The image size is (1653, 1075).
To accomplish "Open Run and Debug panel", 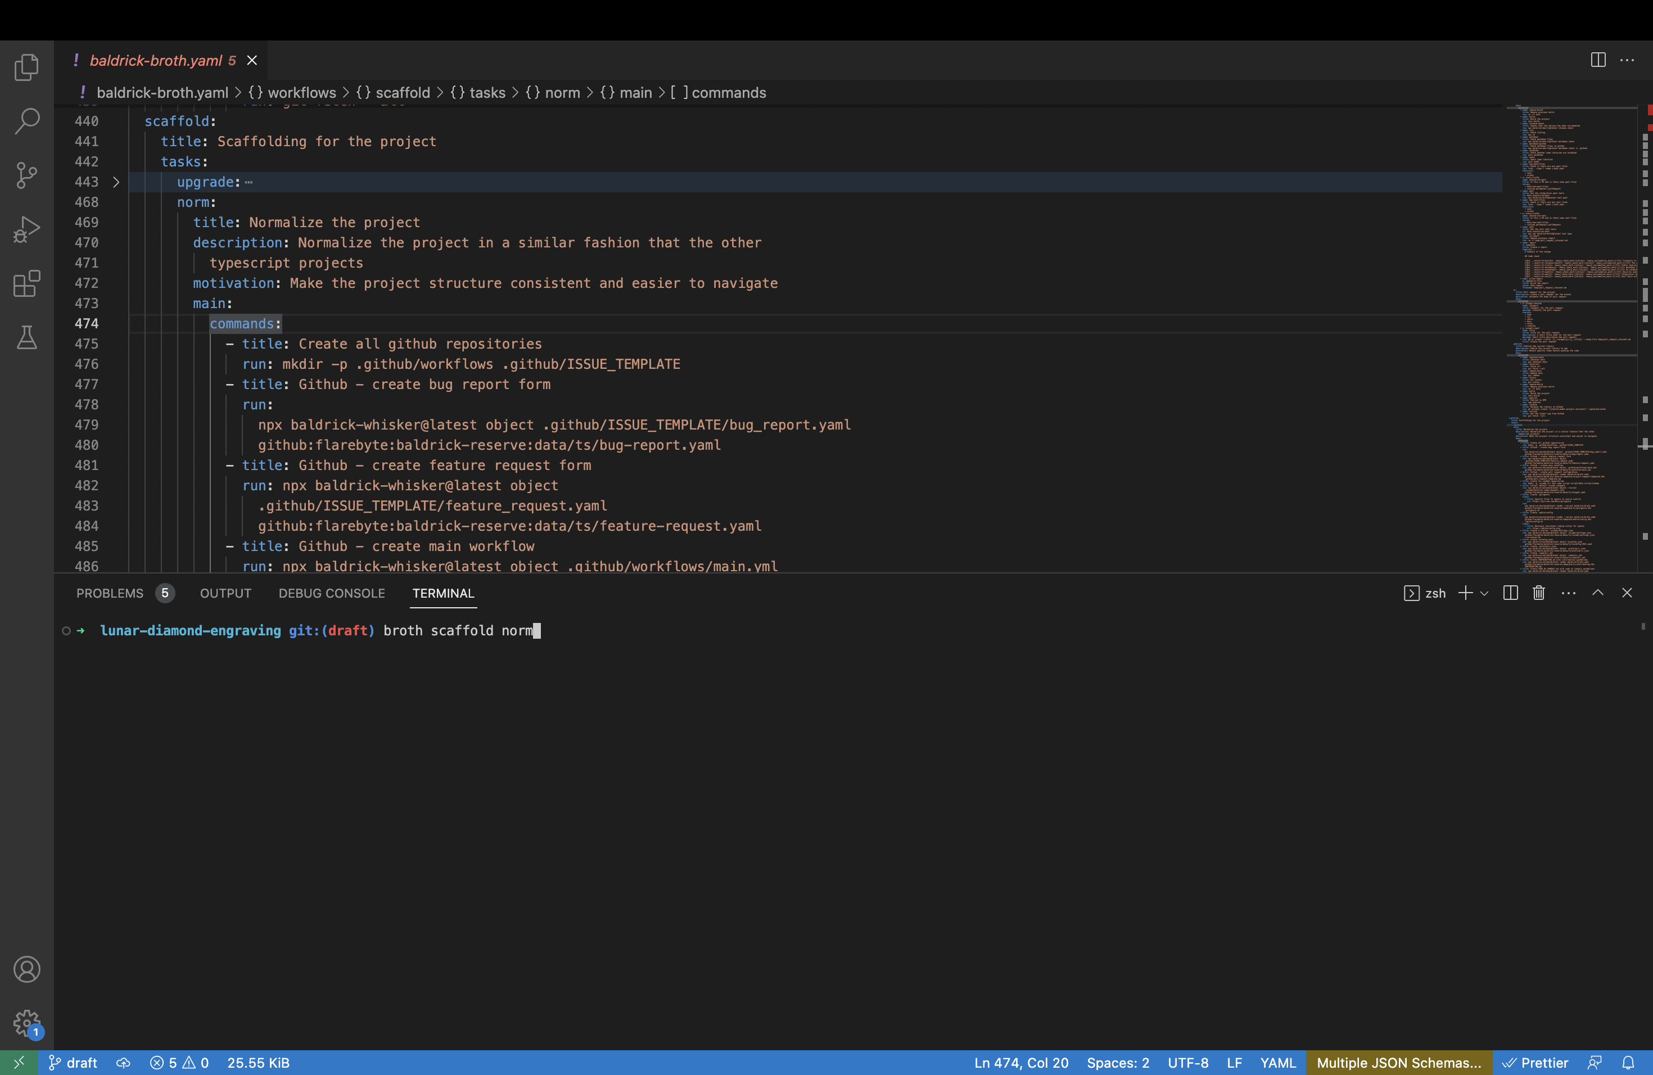I will point(26,229).
